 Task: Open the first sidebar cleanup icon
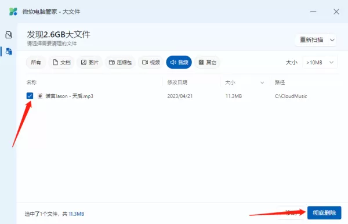coord(9,35)
